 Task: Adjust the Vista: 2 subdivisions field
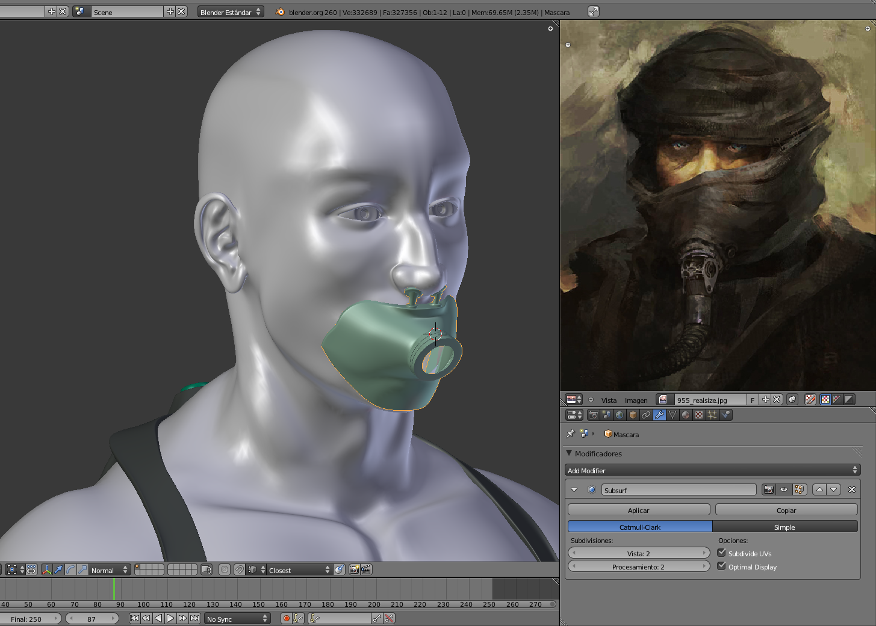(638, 553)
